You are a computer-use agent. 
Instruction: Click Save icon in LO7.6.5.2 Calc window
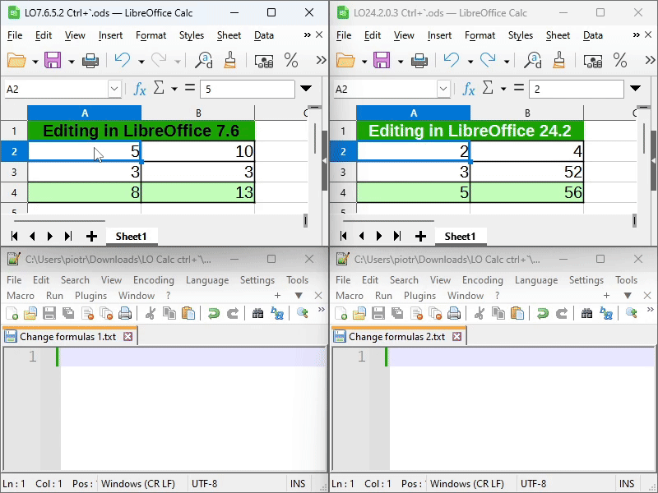(53, 61)
